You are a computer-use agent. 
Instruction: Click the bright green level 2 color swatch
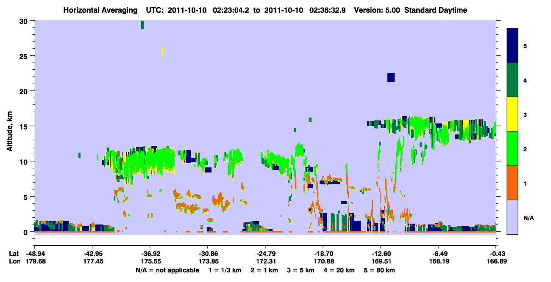[512, 148]
